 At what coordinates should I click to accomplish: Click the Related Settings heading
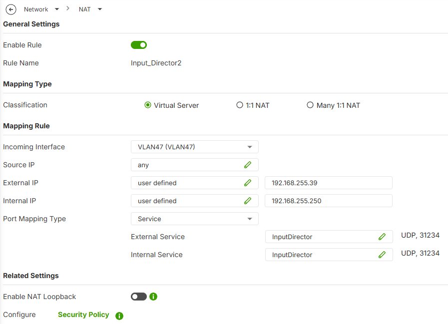(x=31, y=276)
